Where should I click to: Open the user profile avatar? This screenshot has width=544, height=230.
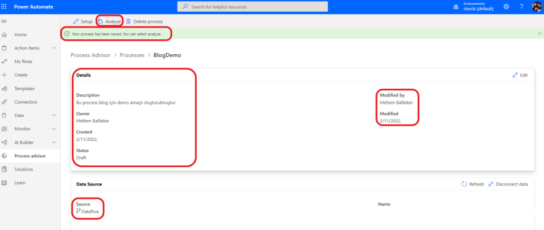coord(537,6)
